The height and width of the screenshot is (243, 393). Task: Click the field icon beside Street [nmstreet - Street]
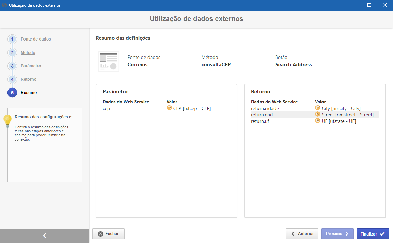pos(317,114)
